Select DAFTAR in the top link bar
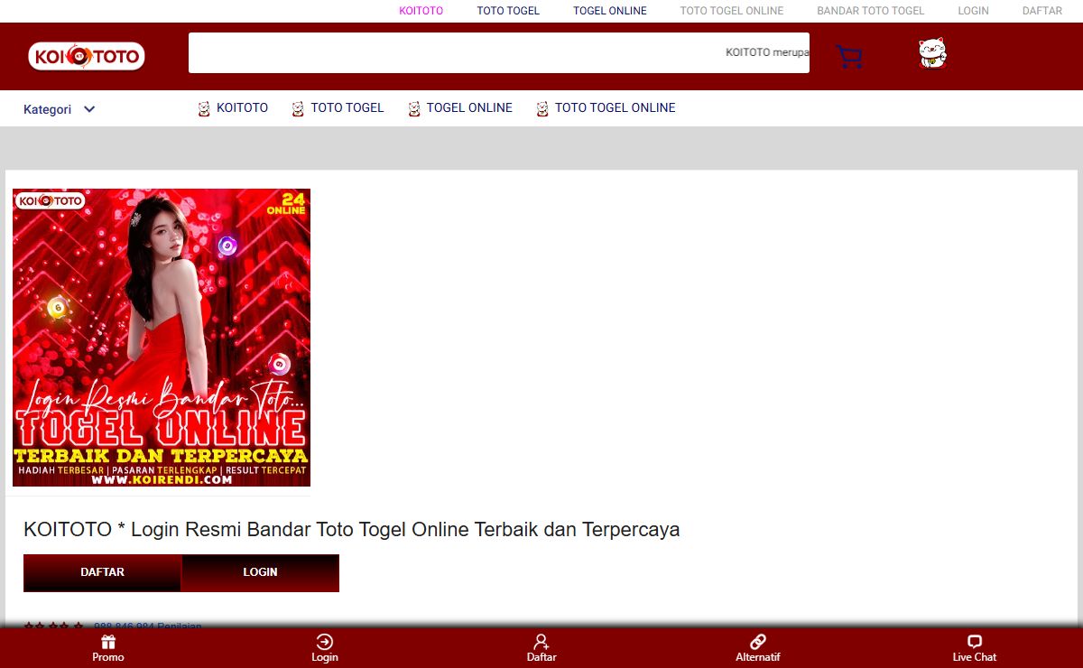Image resolution: width=1083 pixels, height=668 pixels. tap(1042, 11)
